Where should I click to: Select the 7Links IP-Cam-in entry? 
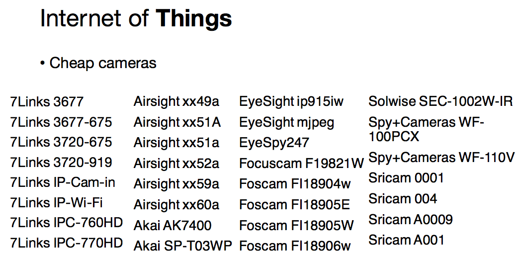pos(63,182)
